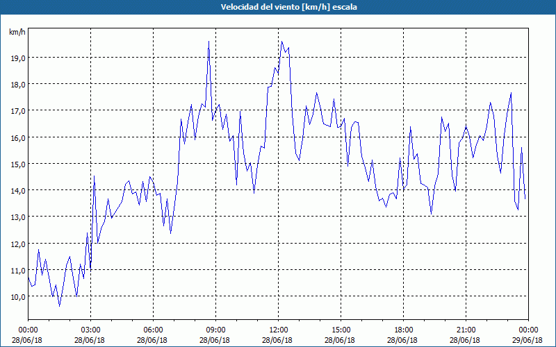The width and height of the screenshot is (556, 347).
Task: Click the 21:00 time axis label
Action: [x=466, y=330]
